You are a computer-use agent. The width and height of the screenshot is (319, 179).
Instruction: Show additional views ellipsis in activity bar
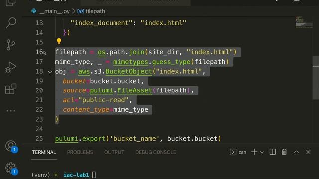(11, 111)
